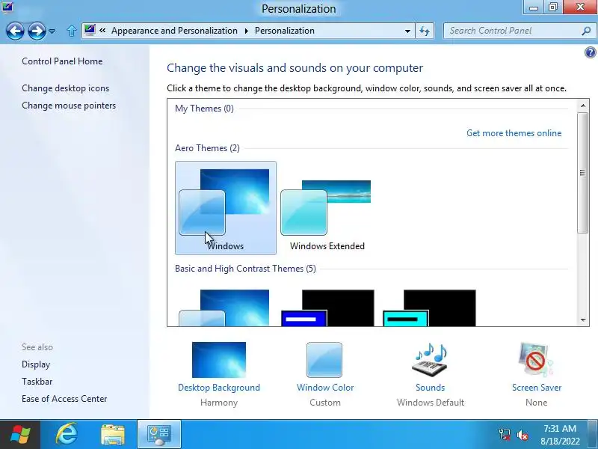Open the address bar history dropdown
598x449 pixels.
407,31
